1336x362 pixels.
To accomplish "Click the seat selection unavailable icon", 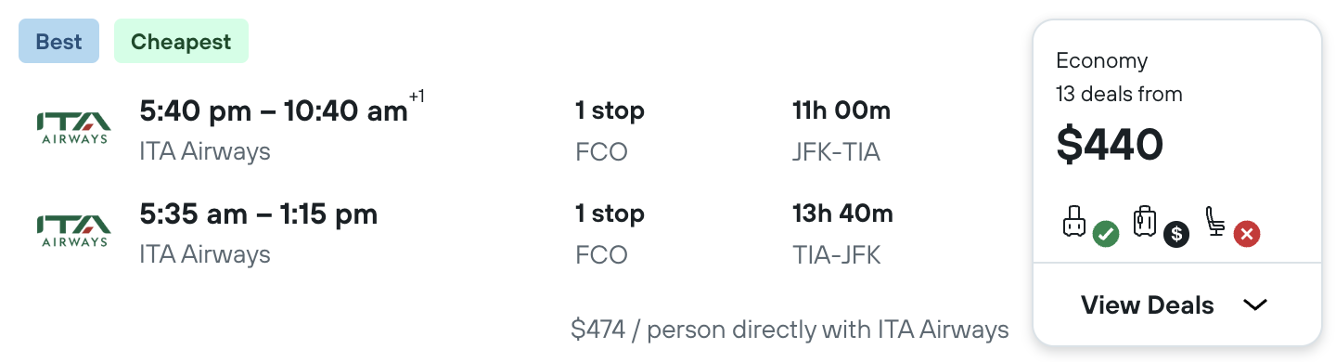I will 1217,222.
